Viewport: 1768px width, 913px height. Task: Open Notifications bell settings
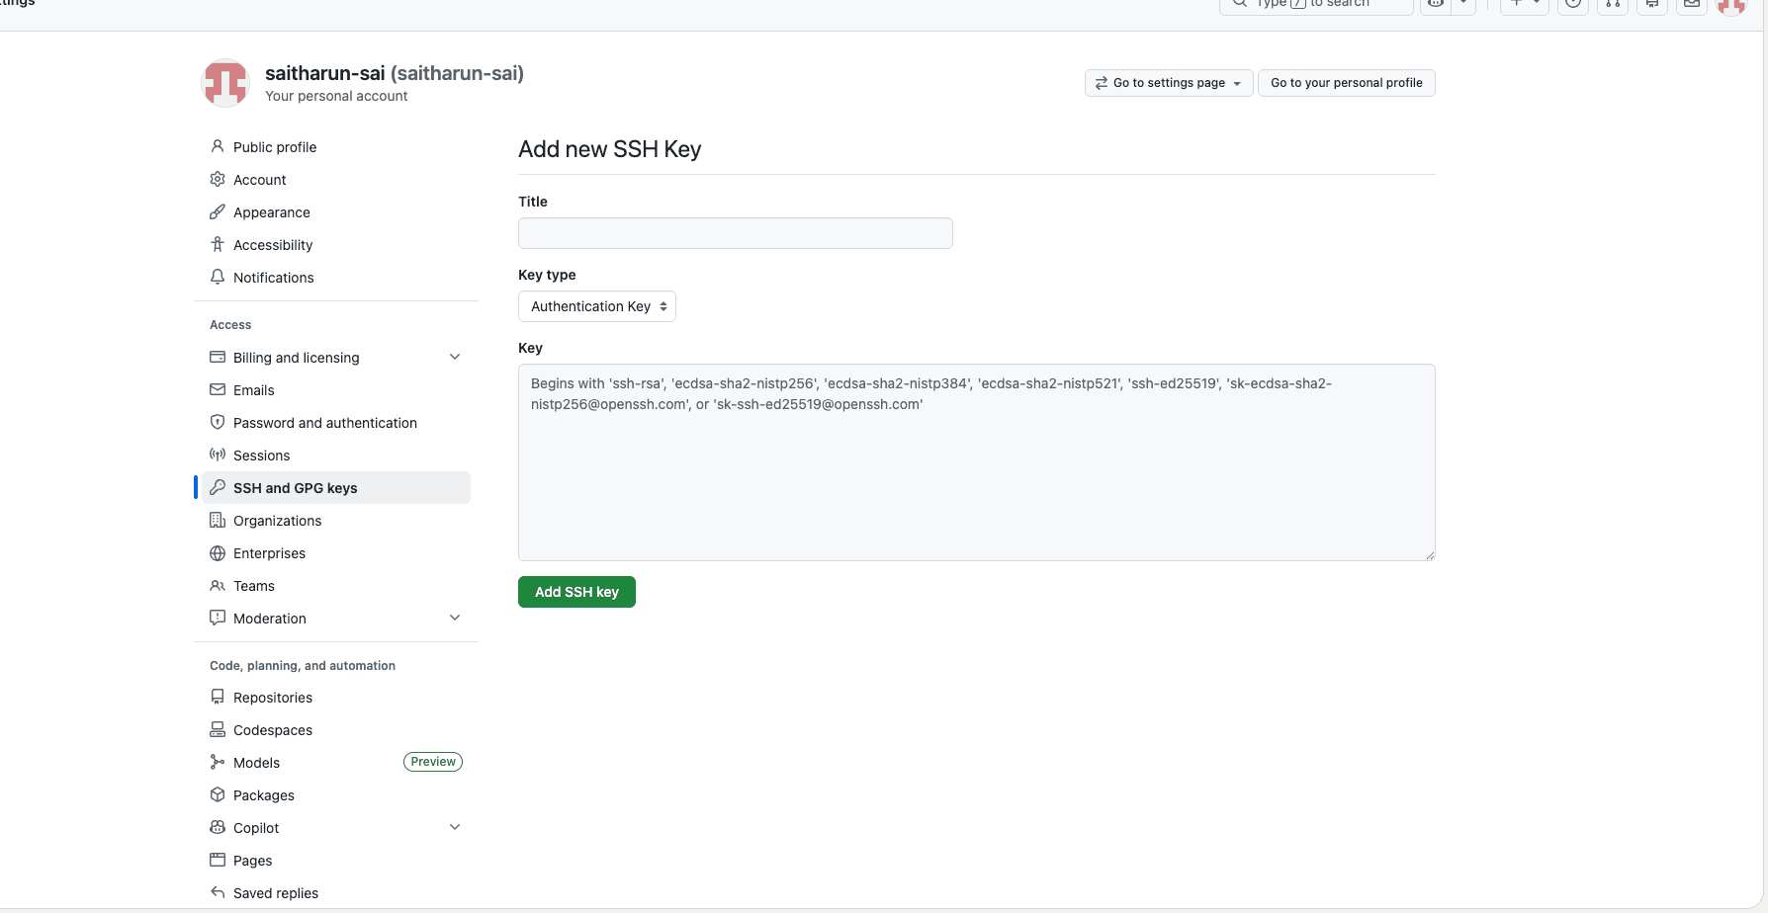pos(218,278)
